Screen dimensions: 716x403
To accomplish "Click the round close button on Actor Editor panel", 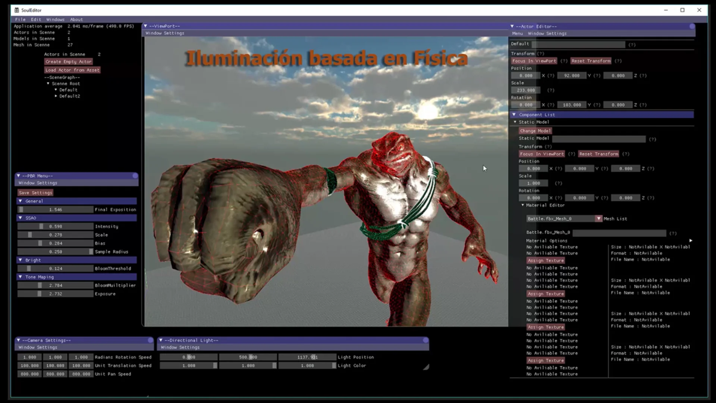I will coord(692,26).
